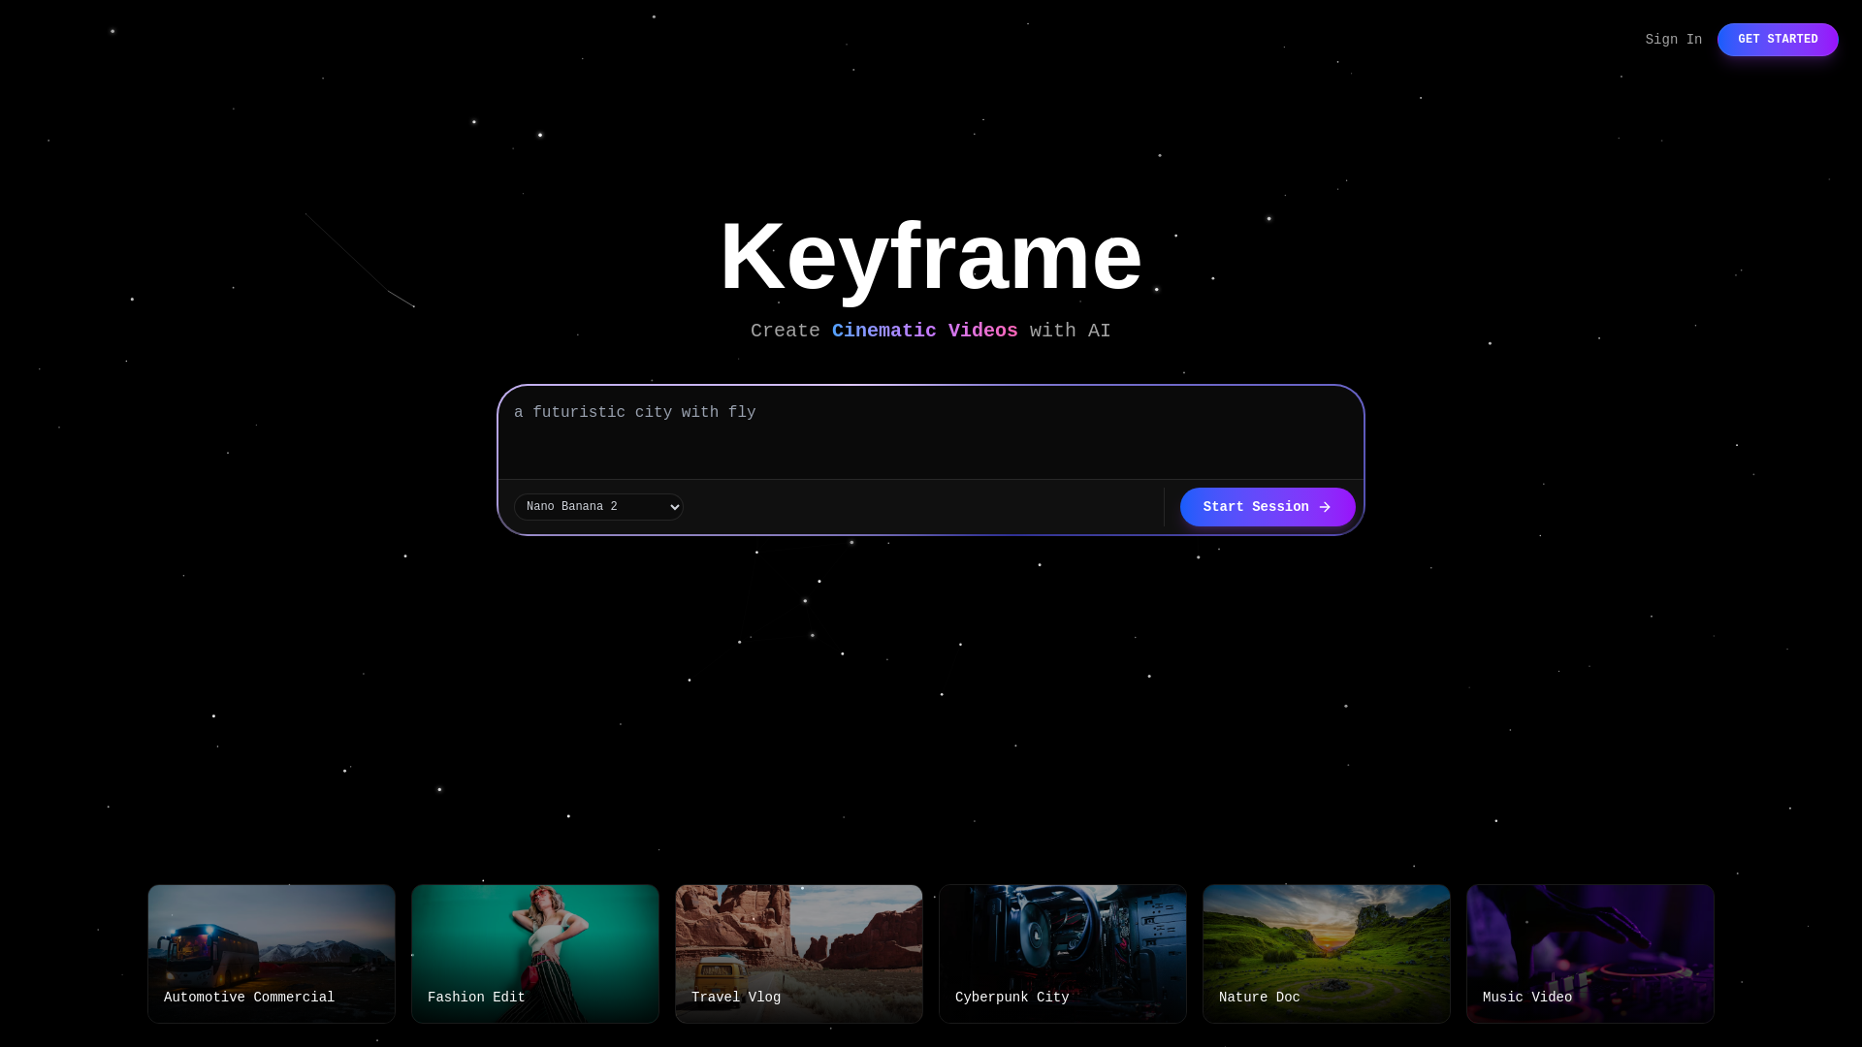Open the Nature Doc template card
Screen dimensions: 1862x1047
tap(1327, 954)
